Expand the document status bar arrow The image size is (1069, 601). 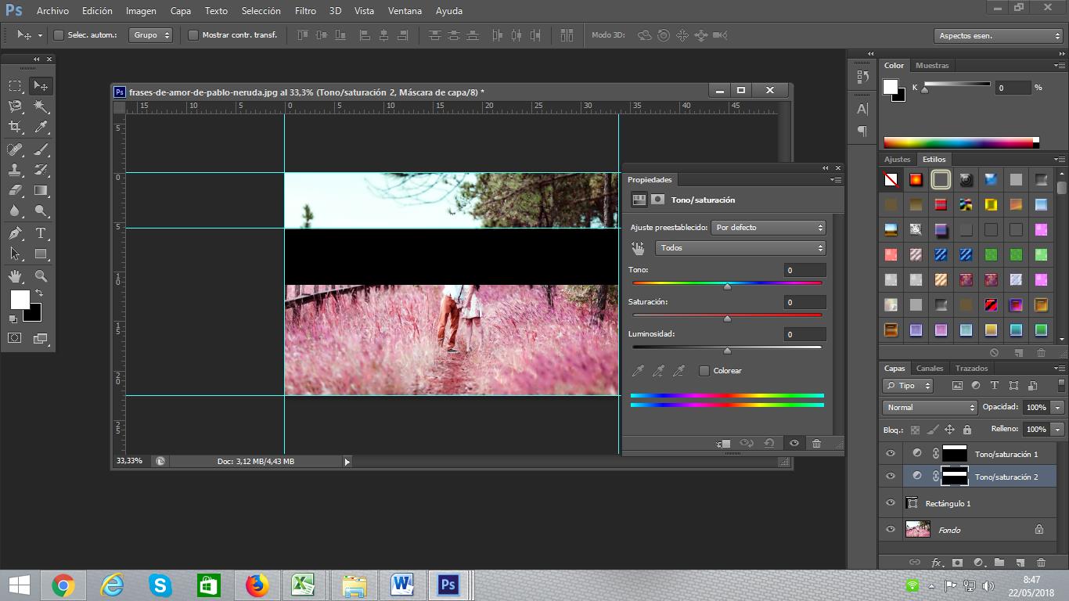coord(347,462)
